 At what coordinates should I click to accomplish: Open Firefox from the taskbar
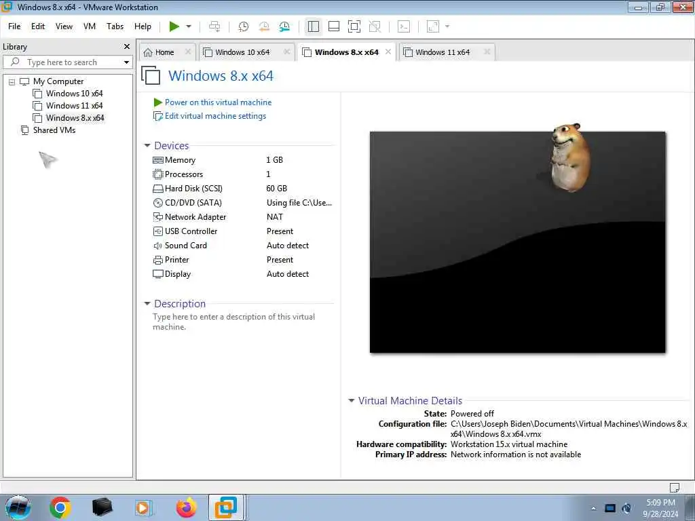[x=186, y=507]
